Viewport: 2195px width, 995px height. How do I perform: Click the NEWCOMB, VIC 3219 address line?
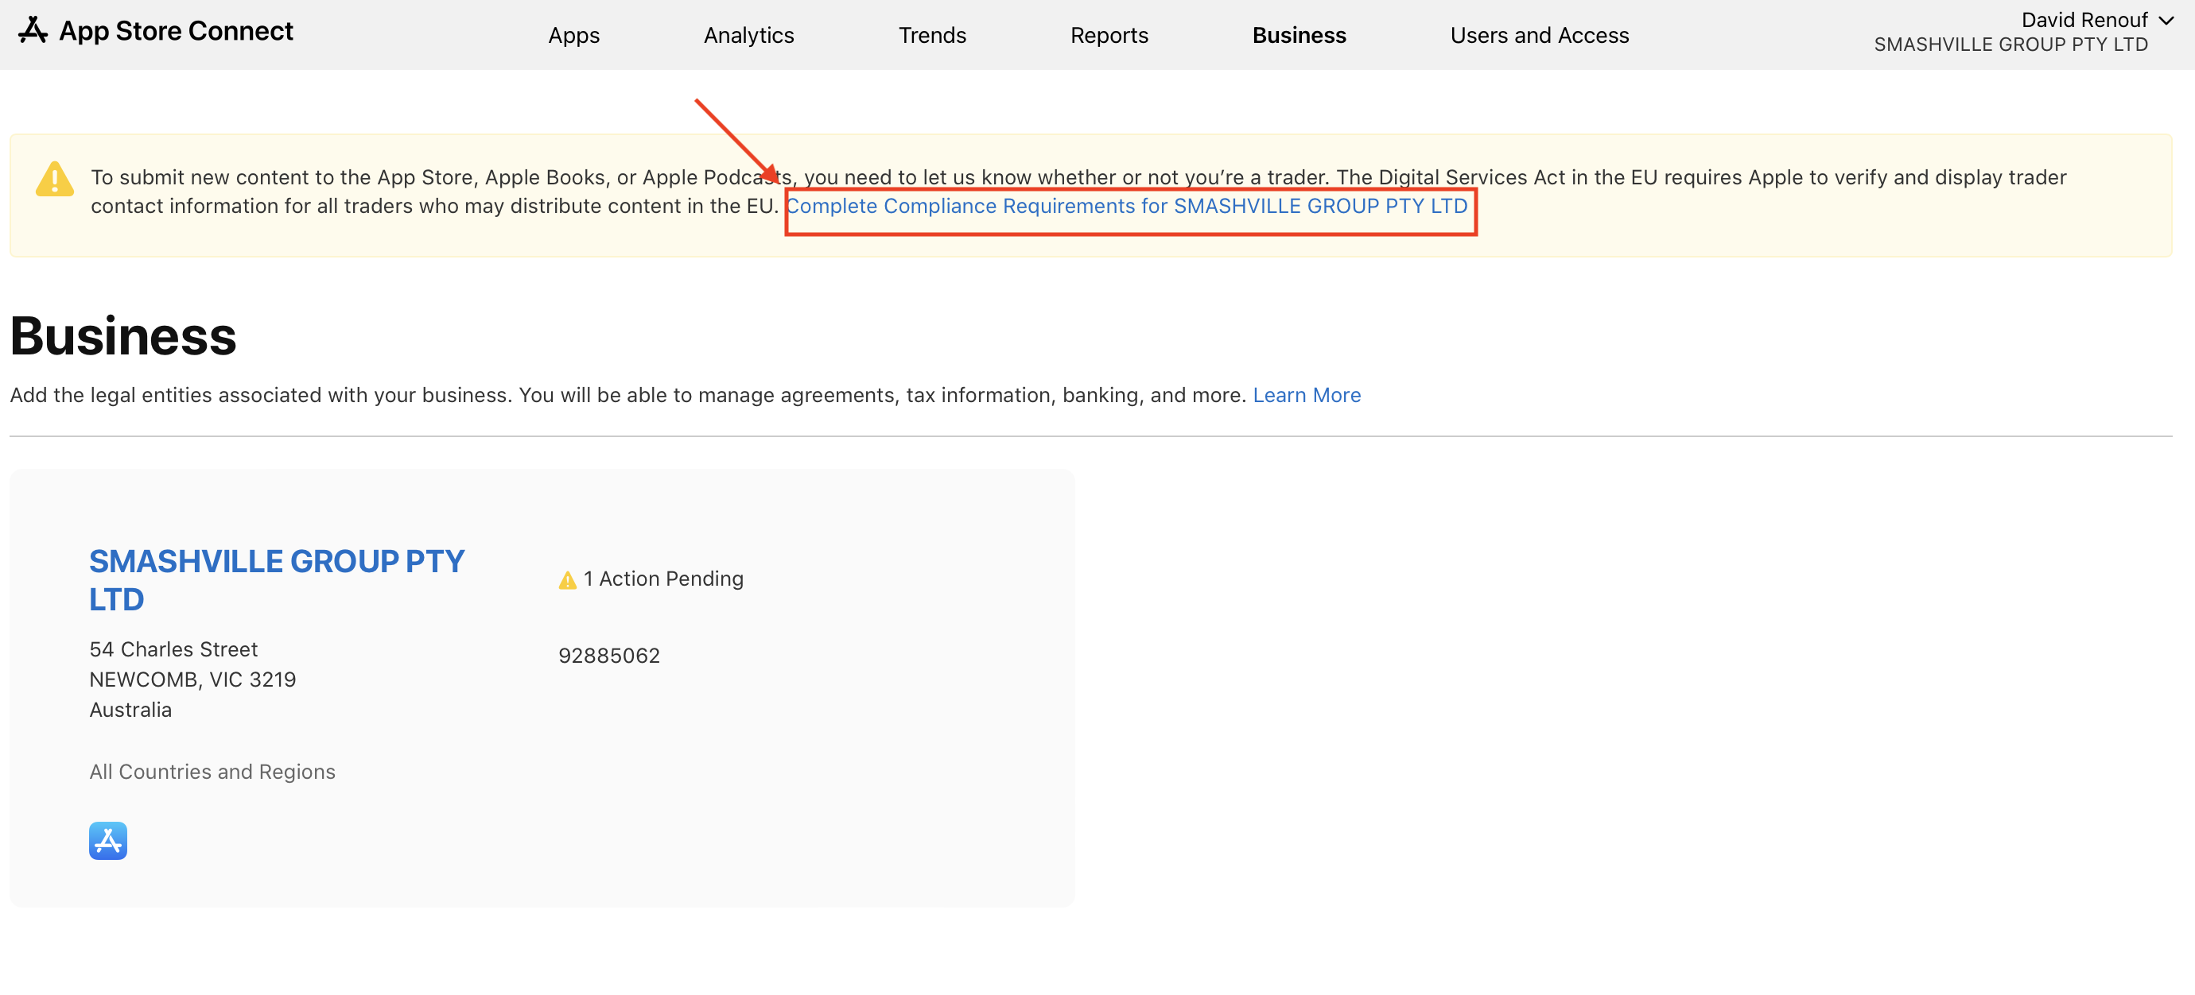(192, 679)
